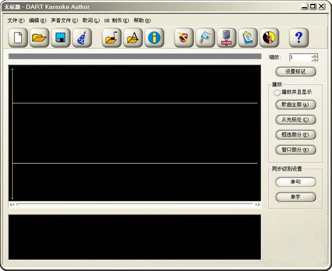Play the selection with 框选部分(F)

coord(295,135)
